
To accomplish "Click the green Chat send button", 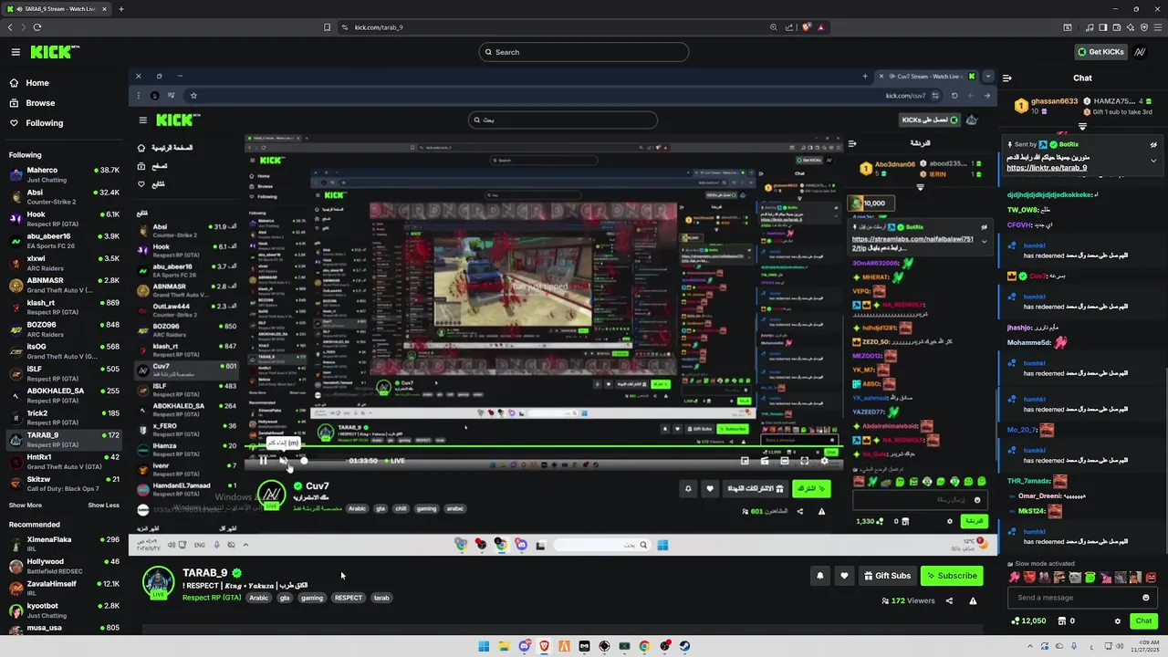I will click(1144, 621).
